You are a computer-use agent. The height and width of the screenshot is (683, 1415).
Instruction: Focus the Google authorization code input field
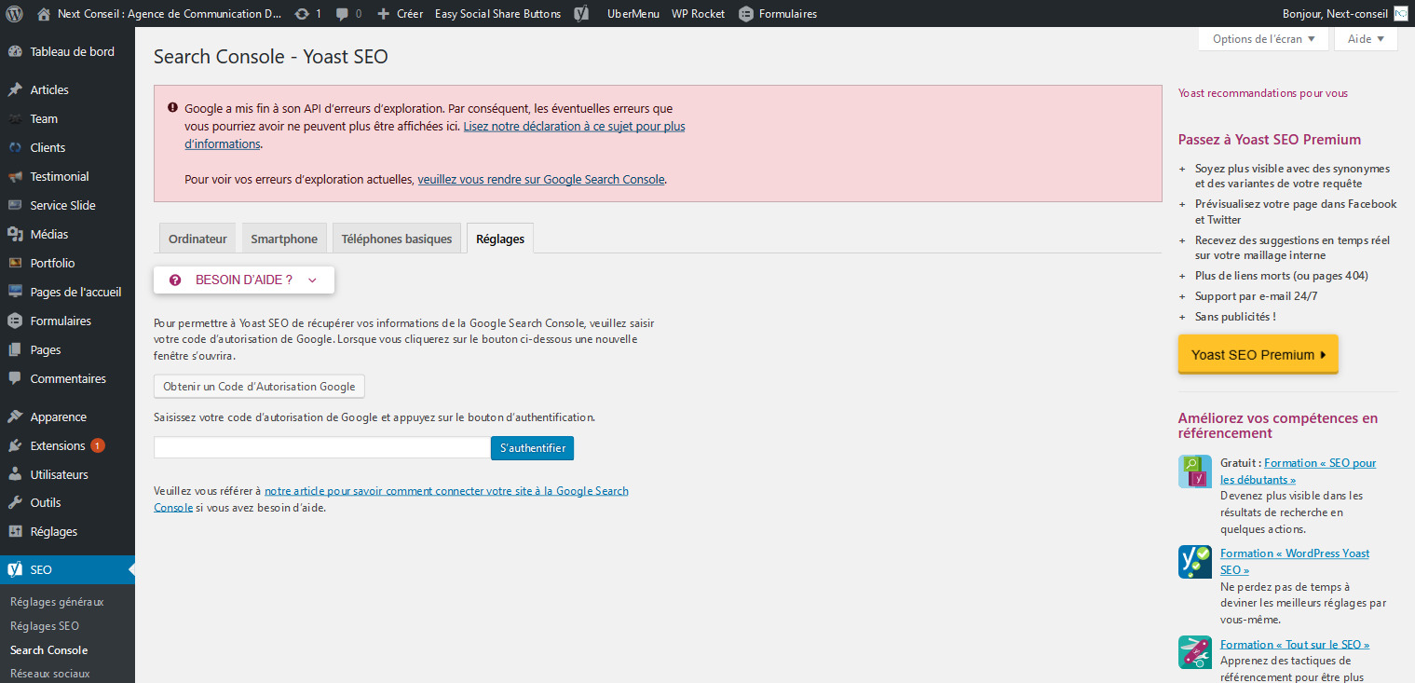[x=321, y=447]
